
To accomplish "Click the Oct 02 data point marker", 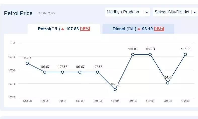I will (x=80, y=72).
